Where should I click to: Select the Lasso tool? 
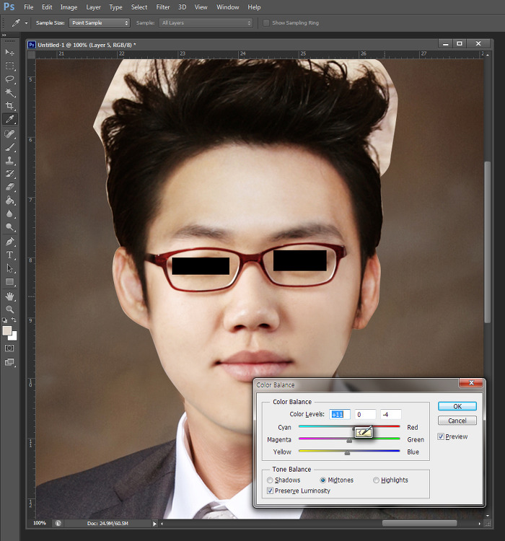(x=10, y=79)
